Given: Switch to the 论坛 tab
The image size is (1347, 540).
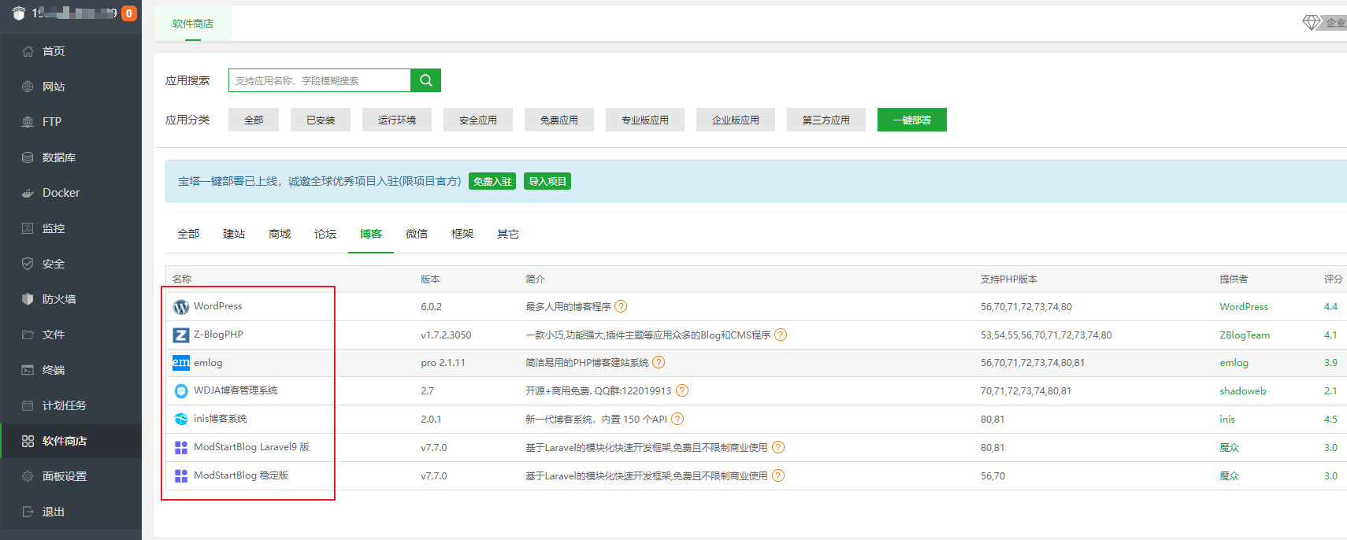Looking at the screenshot, I should pos(325,234).
